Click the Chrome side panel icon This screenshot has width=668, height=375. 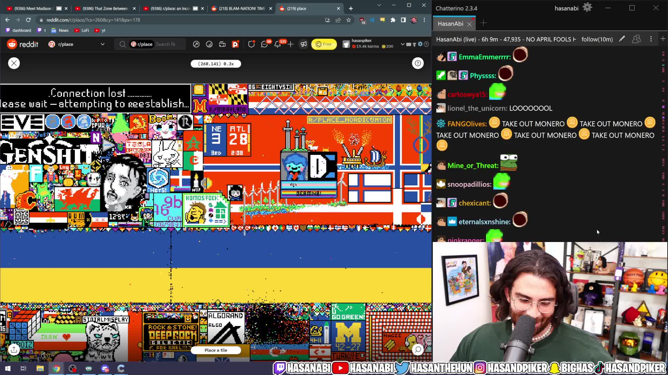403,20
